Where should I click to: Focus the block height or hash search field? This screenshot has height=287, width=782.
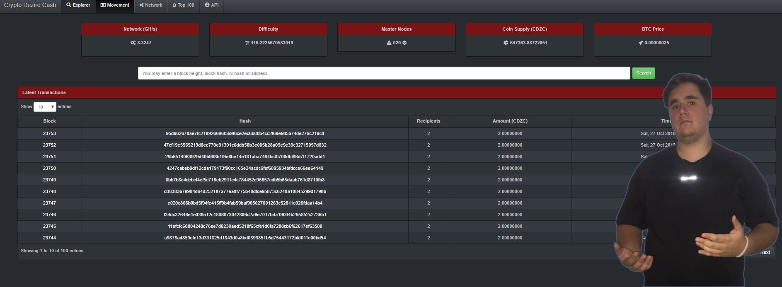tap(384, 73)
